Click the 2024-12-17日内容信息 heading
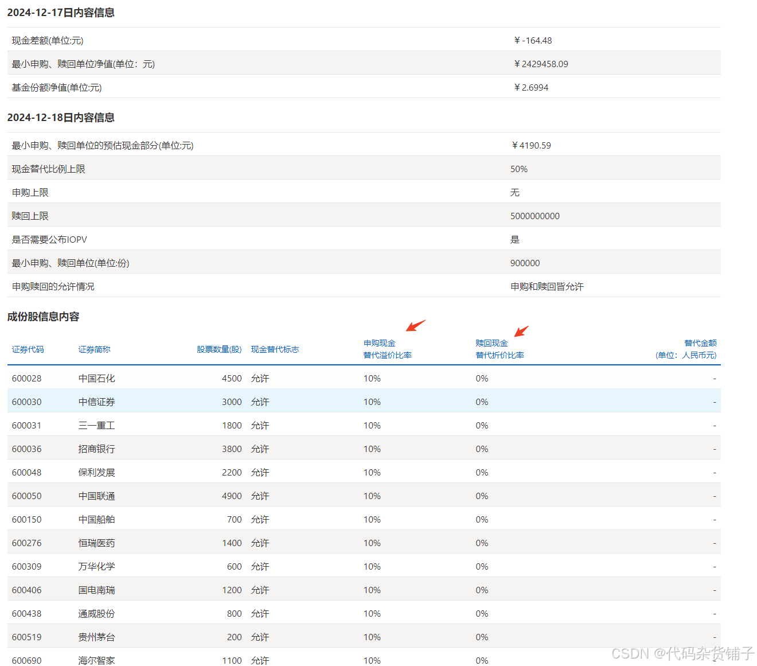The image size is (757, 666). coord(61,13)
